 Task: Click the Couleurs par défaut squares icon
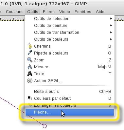[30, 98]
